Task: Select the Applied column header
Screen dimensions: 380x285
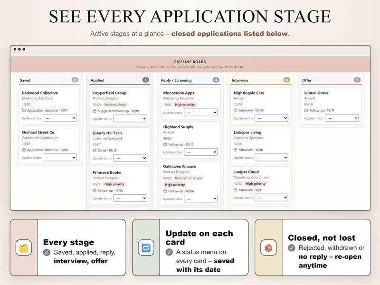Action: point(97,80)
